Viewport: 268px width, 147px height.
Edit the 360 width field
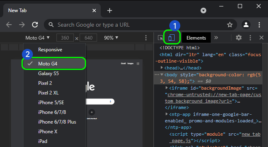click(65, 38)
